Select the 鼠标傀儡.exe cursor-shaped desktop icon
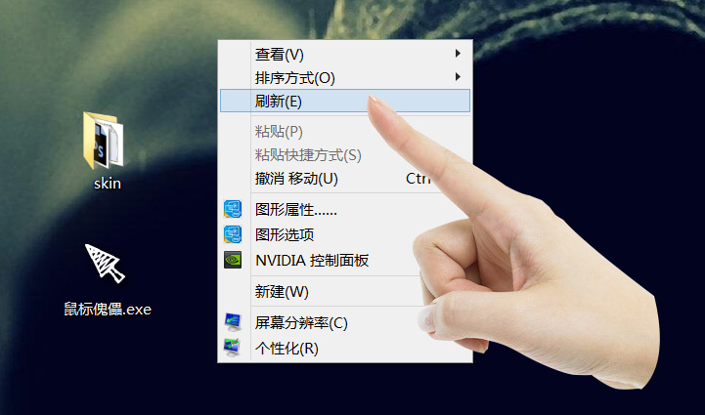 coord(105,265)
